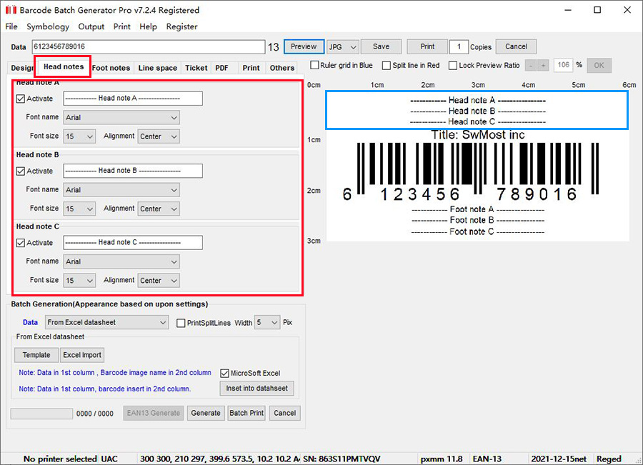Open Head note C Alignment dropdown
The width and height of the screenshot is (643, 465).
pyautogui.click(x=159, y=281)
